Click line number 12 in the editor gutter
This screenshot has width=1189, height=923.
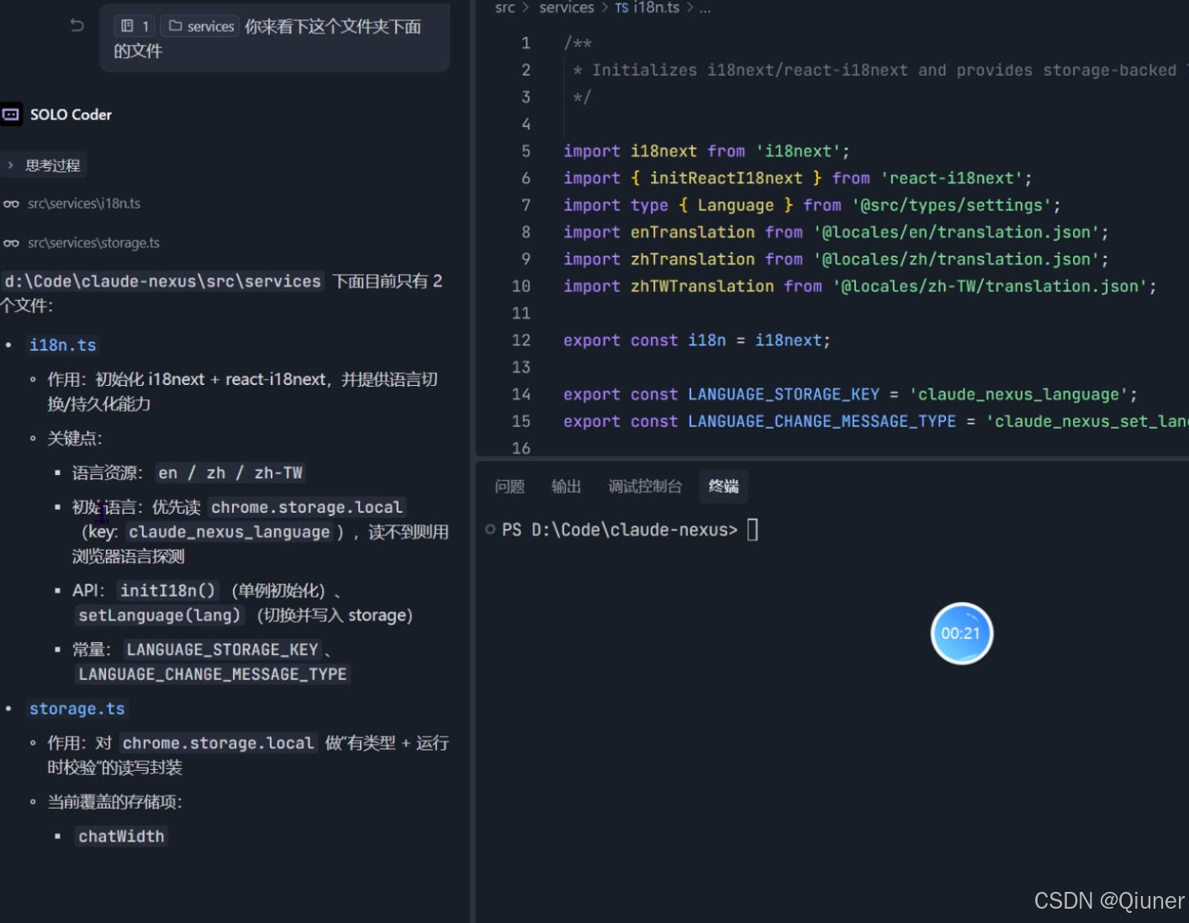coord(521,340)
